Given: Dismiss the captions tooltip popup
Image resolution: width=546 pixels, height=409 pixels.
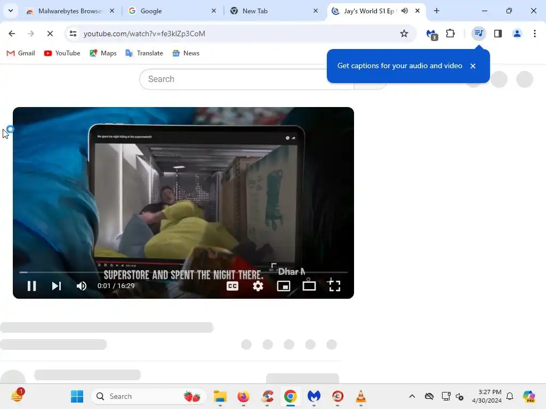Looking at the screenshot, I should click(x=472, y=66).
